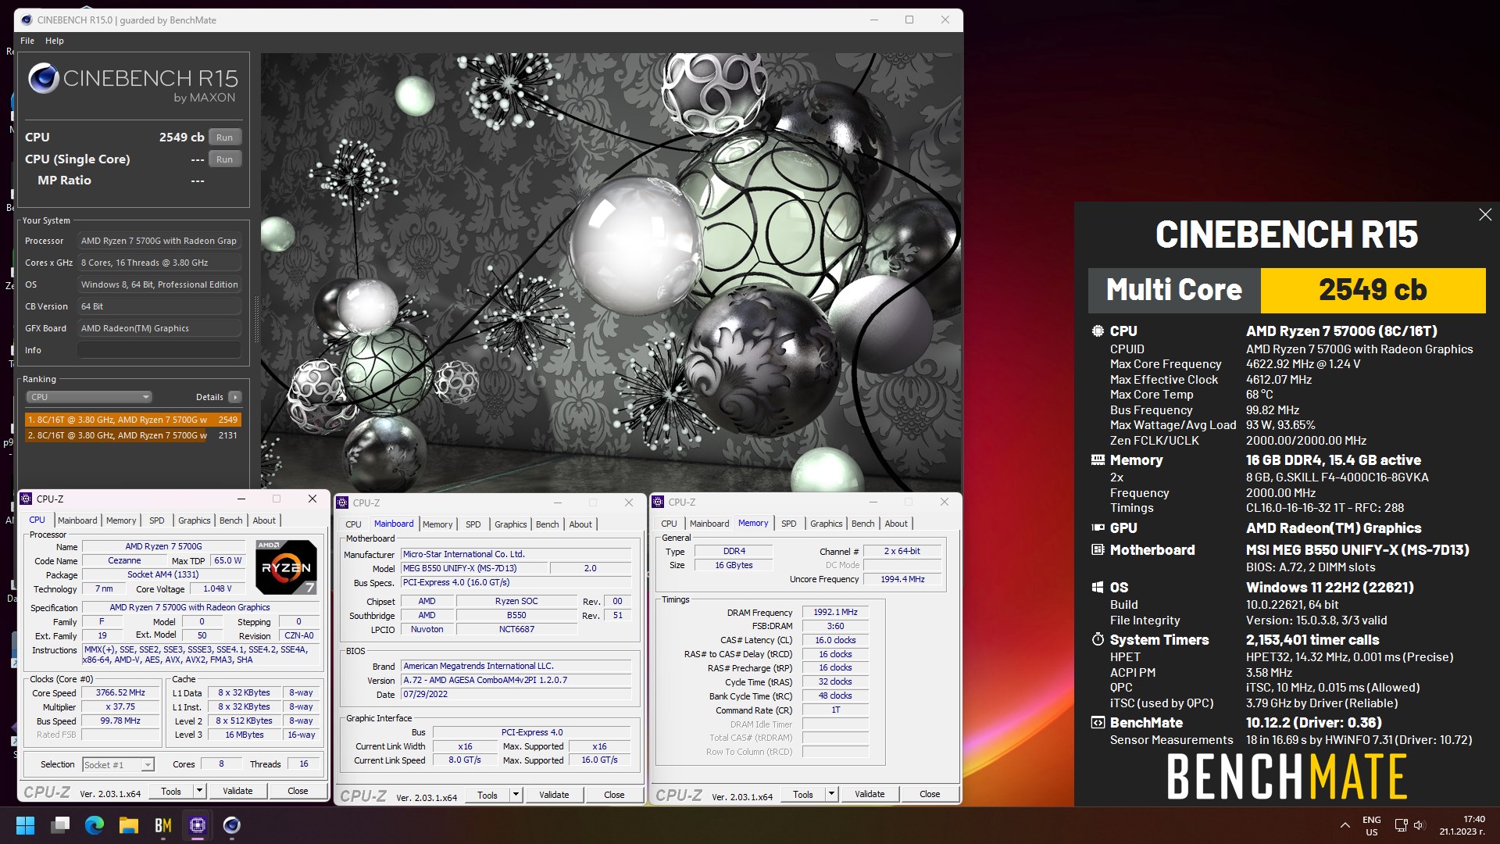Viewport: 1500px width, 844px height.
Task: Open Bench tab in left CPU-Z
Action: [x=231, y=520]
